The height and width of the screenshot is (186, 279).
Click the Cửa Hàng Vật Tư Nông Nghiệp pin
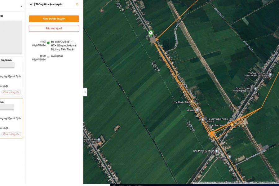pyautogui.click(x=256, y=89)
